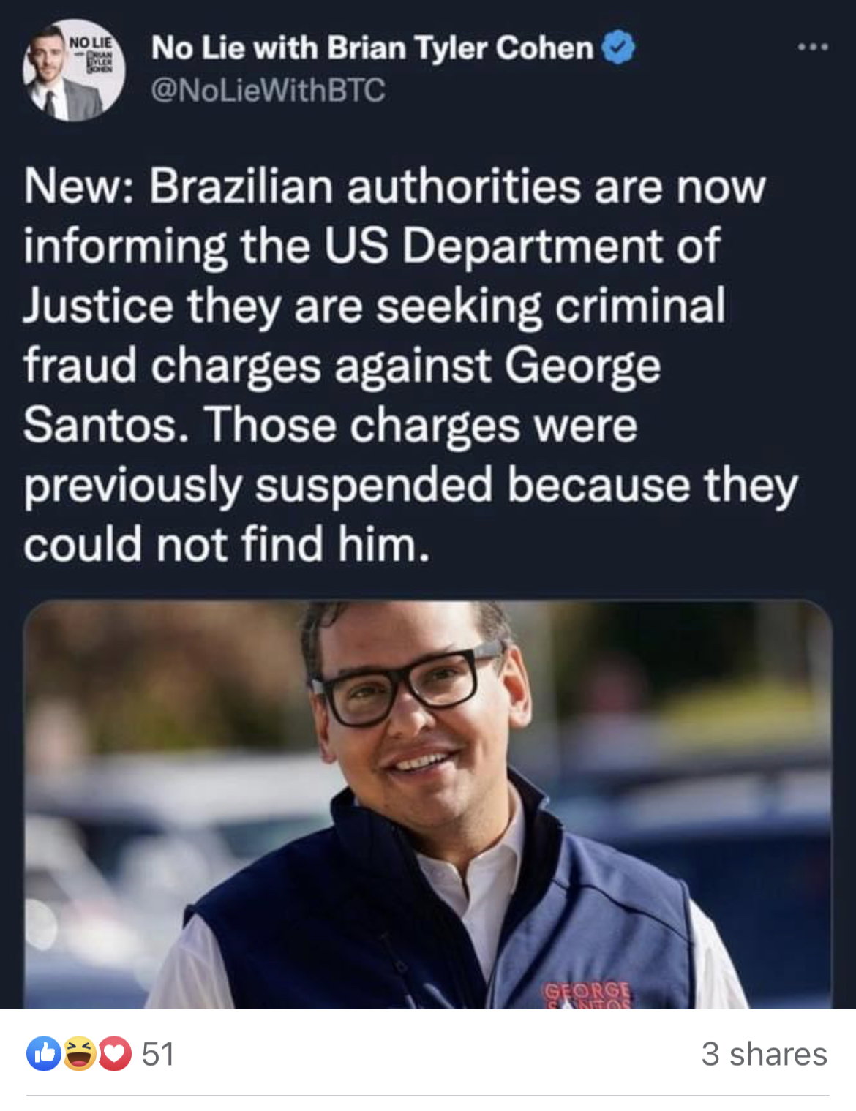Viewport: 856px width, 1111px height.
Task: Click the red heart Love reaction icon
Action: [x=114, y=1053]
